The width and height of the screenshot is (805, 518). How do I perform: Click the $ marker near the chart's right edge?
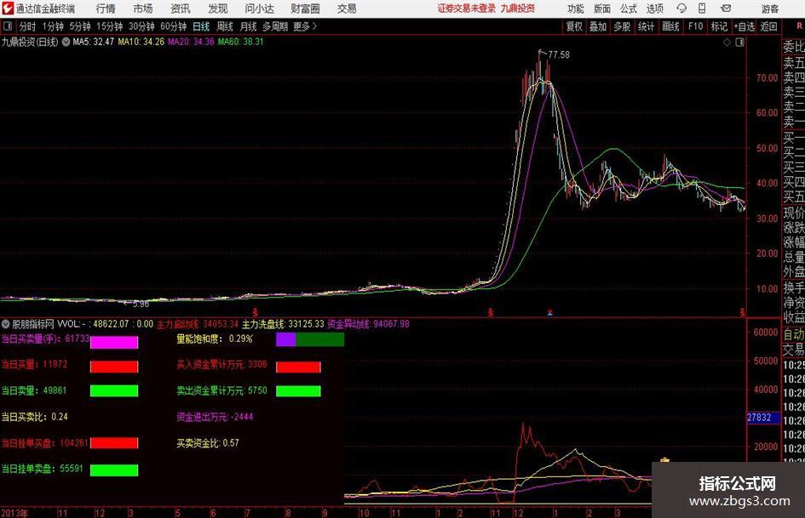[x=742, y=312]
